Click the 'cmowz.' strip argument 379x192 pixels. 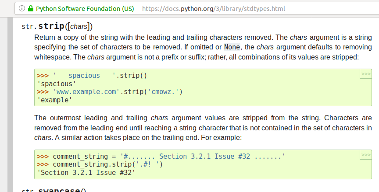point(163,92)
